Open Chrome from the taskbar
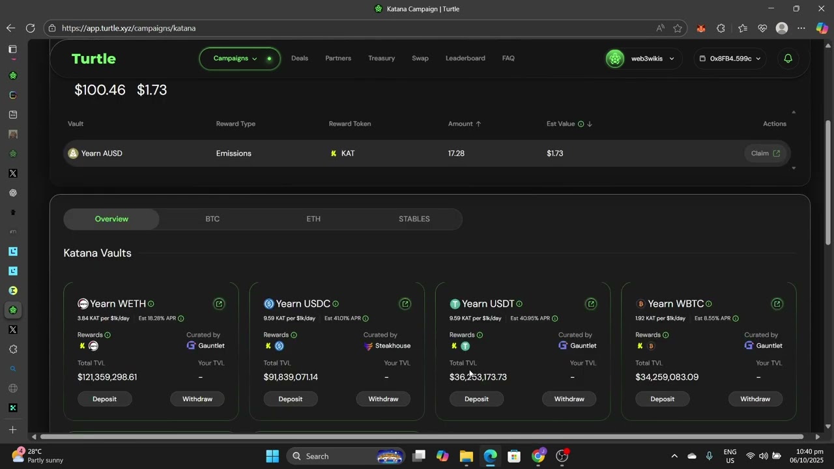834x469 pixels. pyautogui.click(x=538, y=456)
